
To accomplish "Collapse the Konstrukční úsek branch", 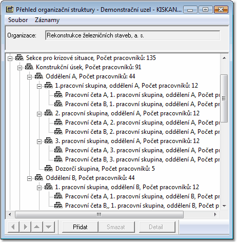I will pyautogui.click(x=20, y=68).
